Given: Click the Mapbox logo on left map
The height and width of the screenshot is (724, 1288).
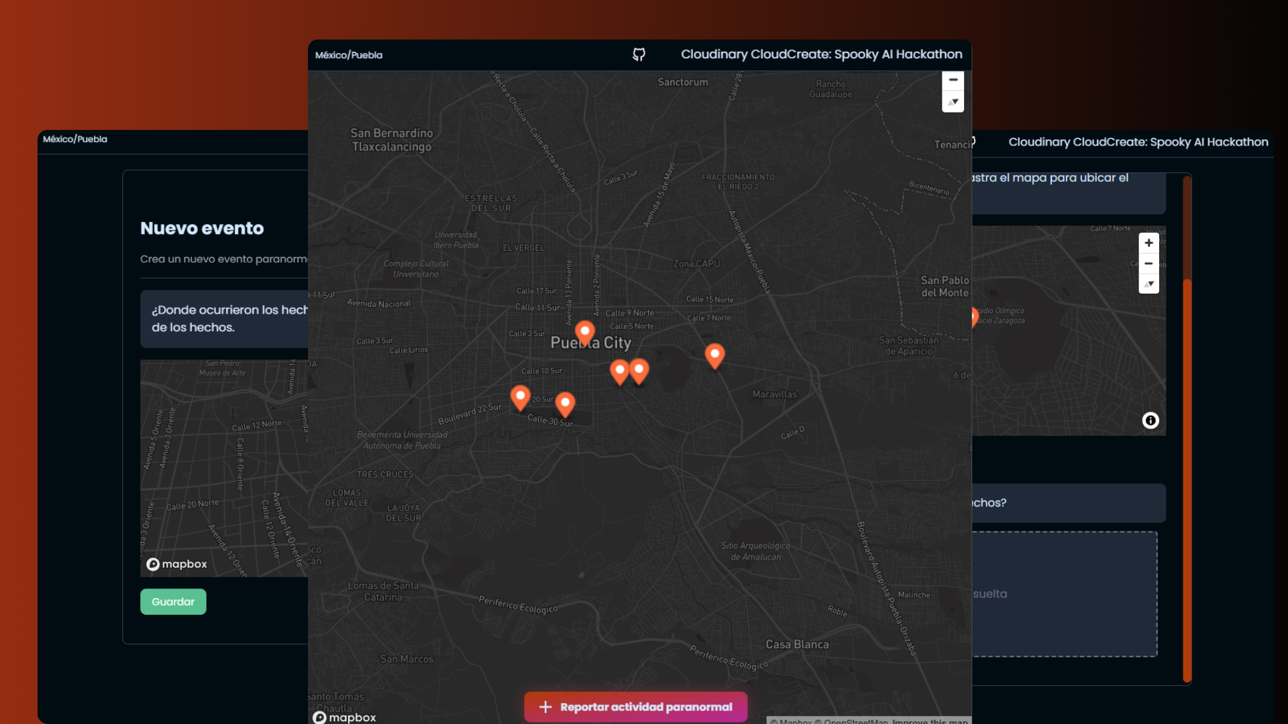Looking at the screenshot, I should pos(177,564).
